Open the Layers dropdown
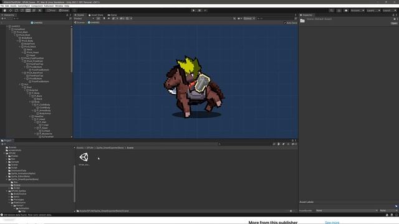399x224 pixels. click(x=373, y=11)
